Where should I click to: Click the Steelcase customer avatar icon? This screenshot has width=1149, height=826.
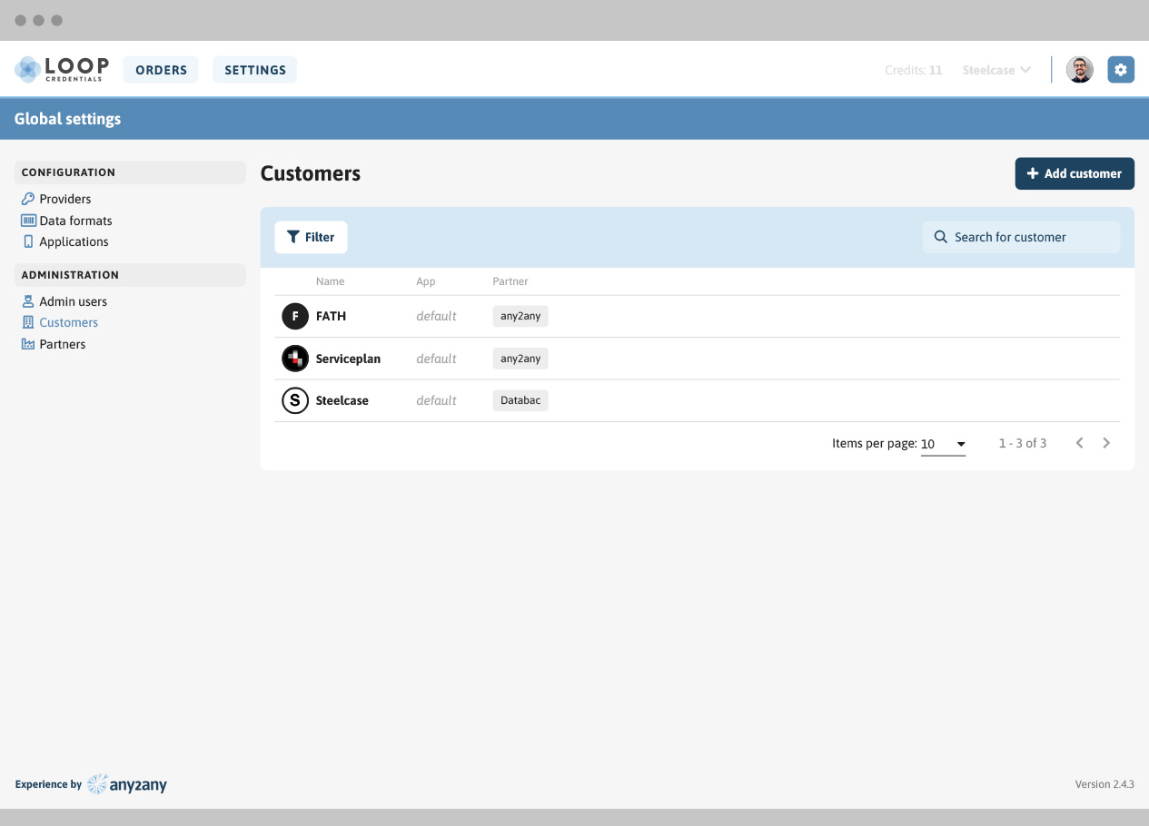(x=295, y=400)
